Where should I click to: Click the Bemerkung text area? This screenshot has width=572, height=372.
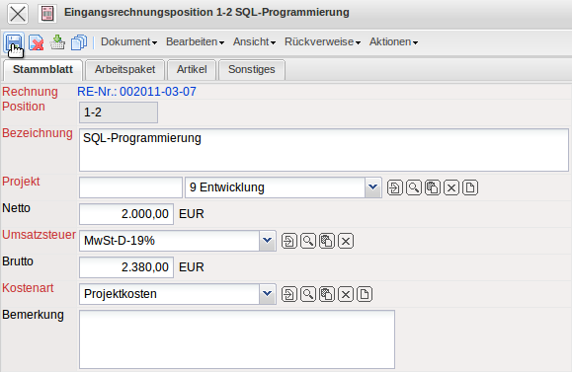point(237,339)
